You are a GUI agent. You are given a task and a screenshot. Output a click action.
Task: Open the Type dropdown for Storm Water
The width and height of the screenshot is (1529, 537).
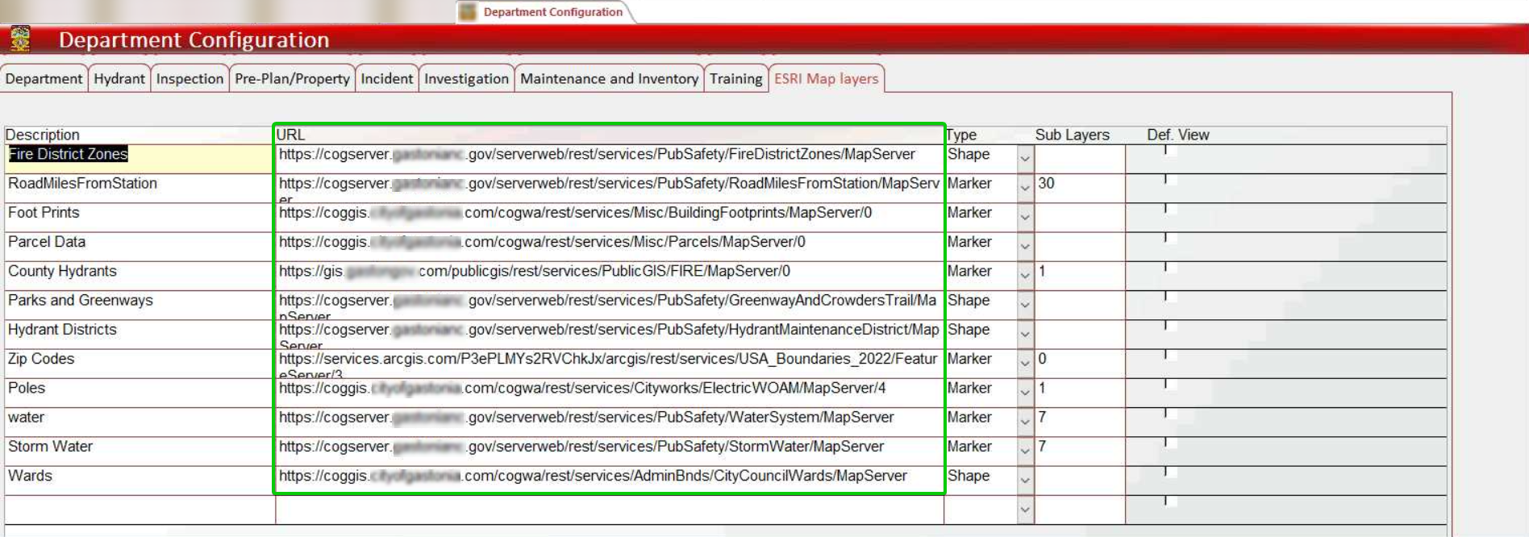1025,451
